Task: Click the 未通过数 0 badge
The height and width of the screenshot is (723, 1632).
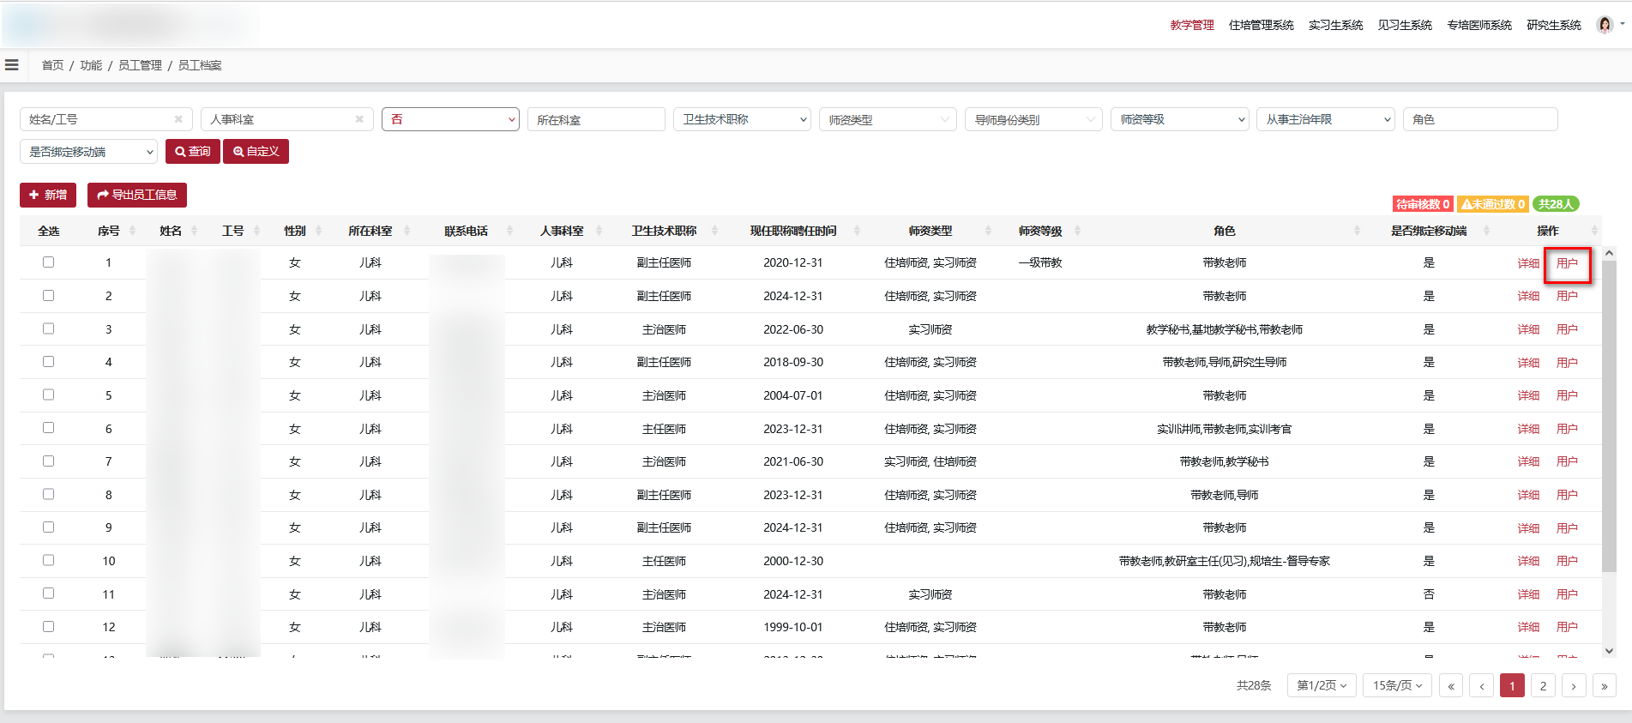Action: tap(1493, 204)
